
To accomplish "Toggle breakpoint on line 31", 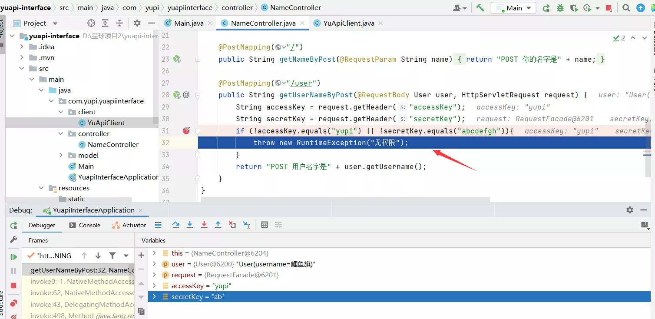I will pos(186,130).
